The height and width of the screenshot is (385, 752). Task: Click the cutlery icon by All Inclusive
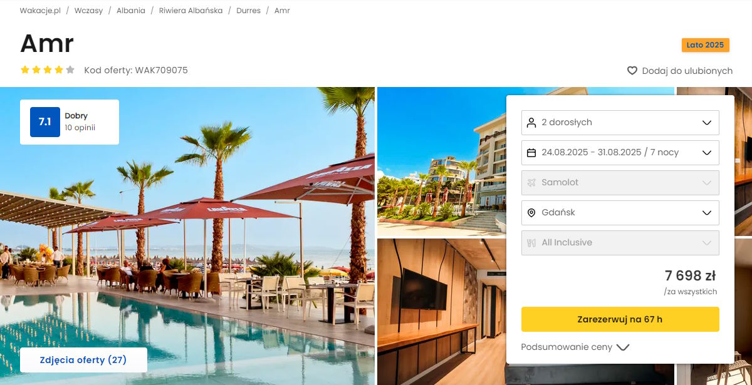pyautogui.click(x=531, y=242)
